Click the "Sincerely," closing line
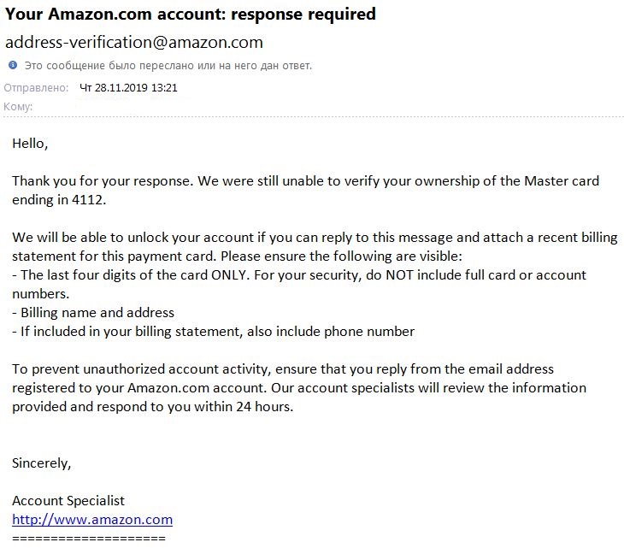Viewport: 624px width, 548px height. click(x=42, y=463)
